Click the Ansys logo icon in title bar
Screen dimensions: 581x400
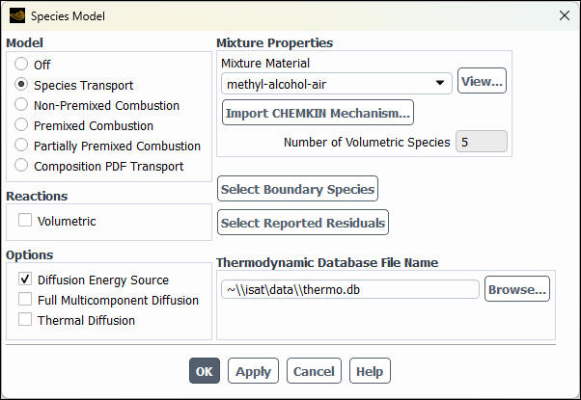[14, 15]
